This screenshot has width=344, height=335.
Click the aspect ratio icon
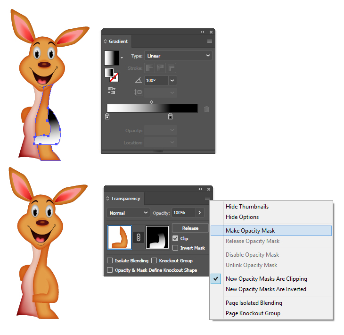tap(138, 92)
